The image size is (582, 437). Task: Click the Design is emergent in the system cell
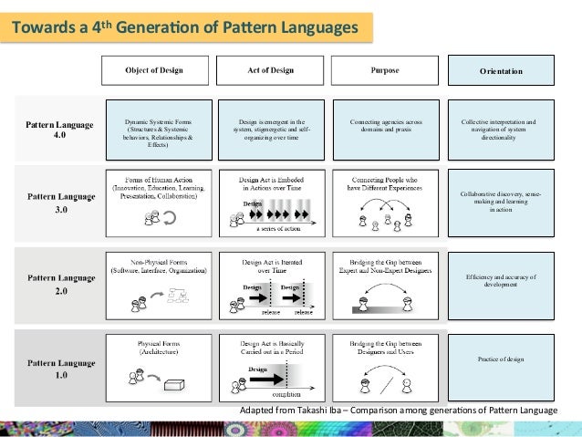271,130
